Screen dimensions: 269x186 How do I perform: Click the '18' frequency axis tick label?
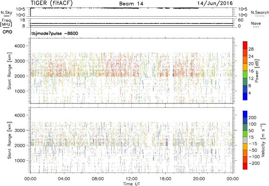click(22, 20)
